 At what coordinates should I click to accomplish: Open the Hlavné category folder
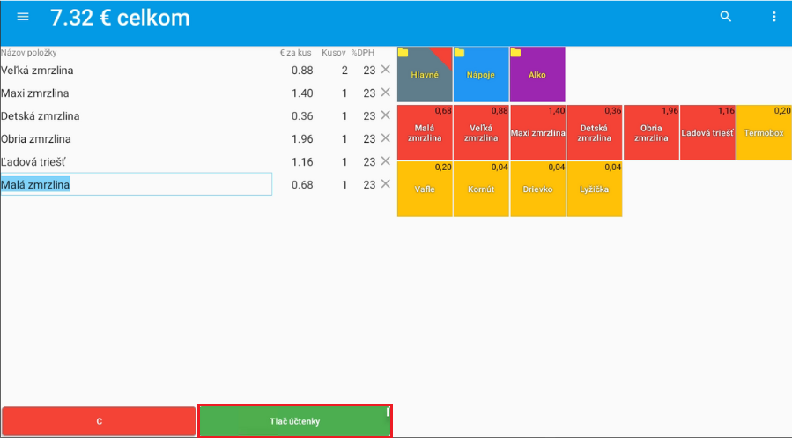coord(425,75)
